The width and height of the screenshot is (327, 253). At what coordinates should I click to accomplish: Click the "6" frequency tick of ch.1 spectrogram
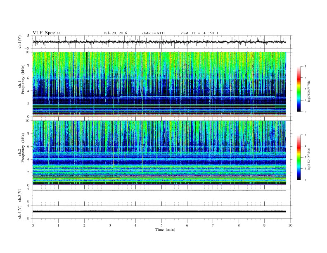[29, 78]
